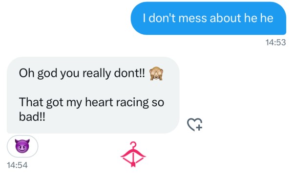
Task: Click the small plus sign on the heart icon
Action: (199, 128)
